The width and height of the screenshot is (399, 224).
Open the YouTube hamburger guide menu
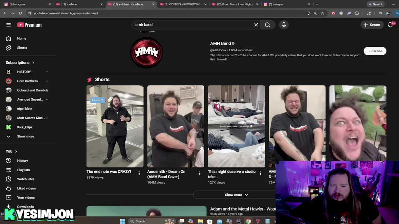pos(8,25)
